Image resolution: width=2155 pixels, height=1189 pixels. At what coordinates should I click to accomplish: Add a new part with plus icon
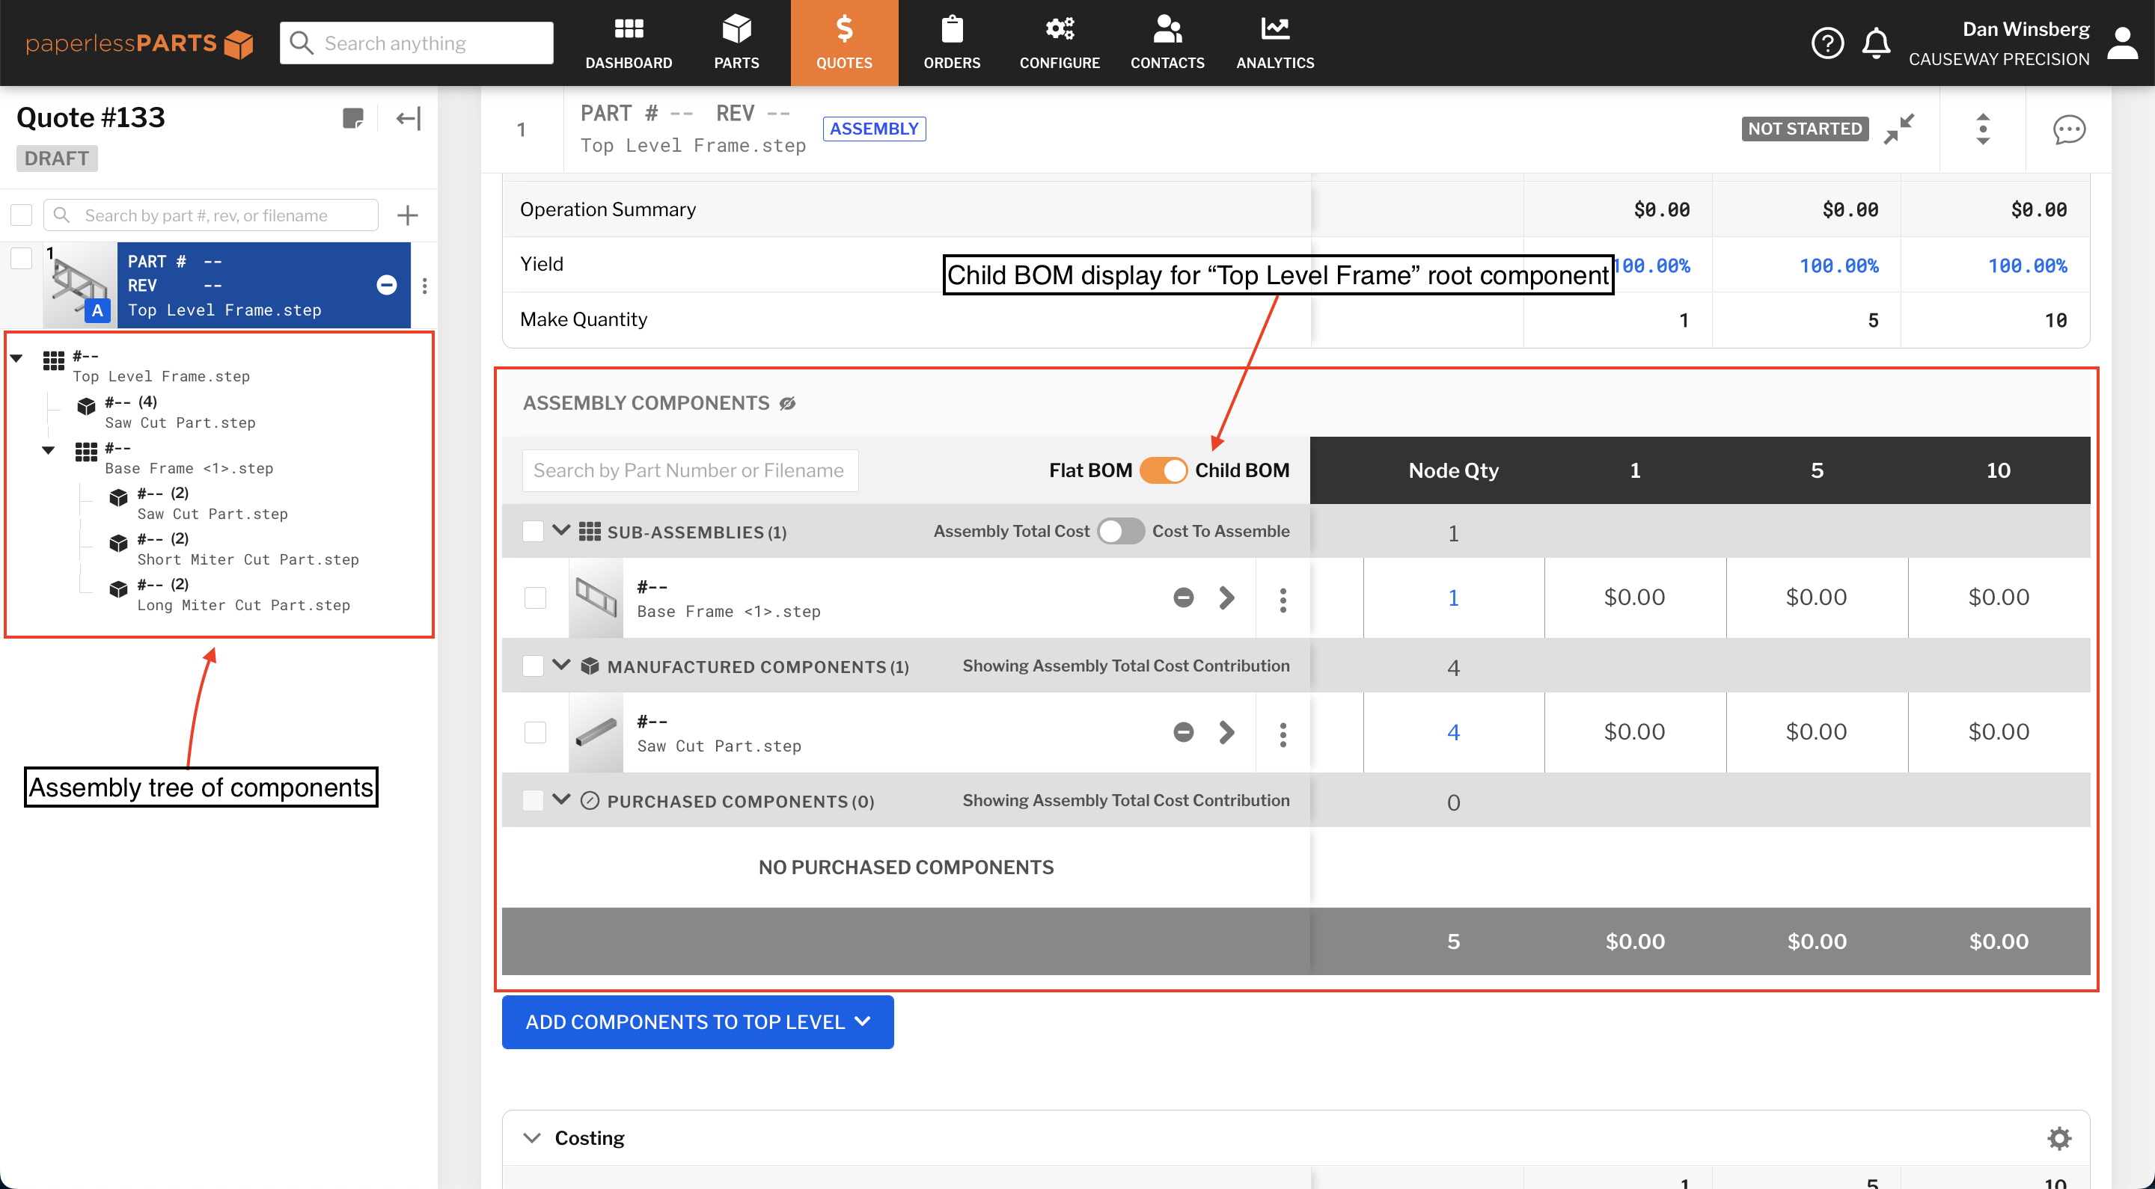click(407, 215)
